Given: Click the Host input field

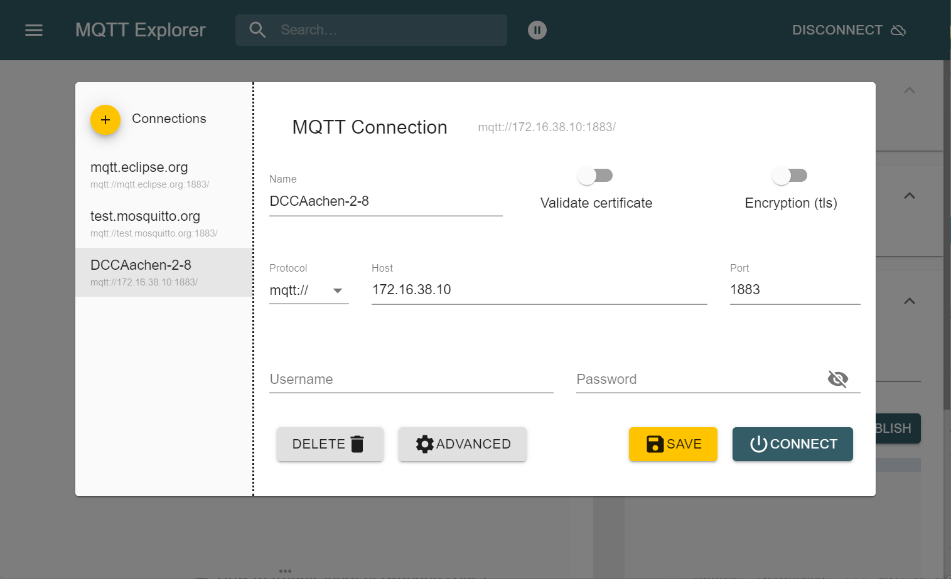Looking at the screenshot, I should click(x=539, y=290).
